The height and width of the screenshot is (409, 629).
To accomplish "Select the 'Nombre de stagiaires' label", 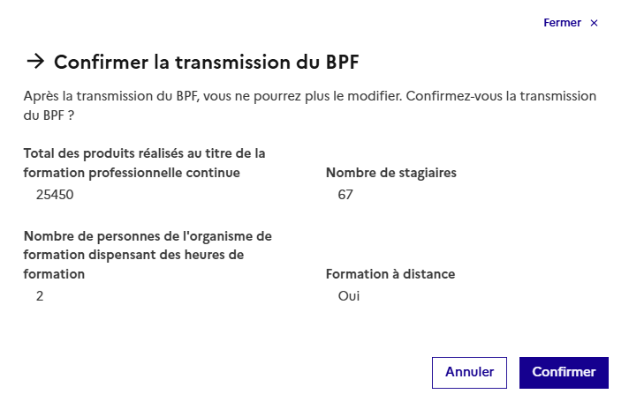I will pyautogui.click(x=390, y=173).
